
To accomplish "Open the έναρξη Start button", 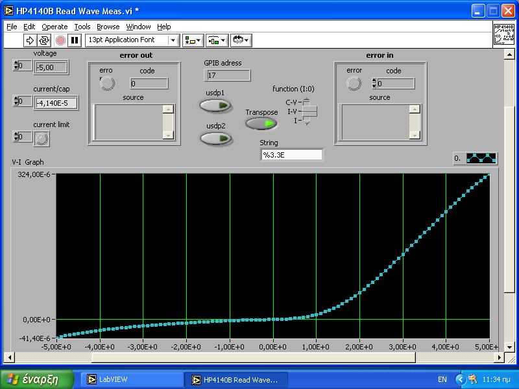I will pyautogui.click(x=36, y=379).
